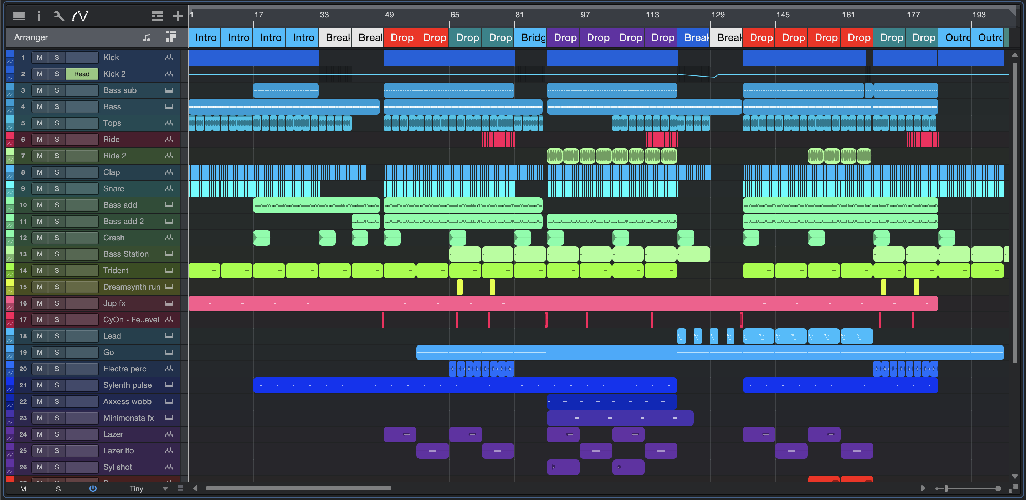The height and width of the screenshot is (500, 1026).
Task: Select the first red Drop section at 49
Action: point(400,37)
